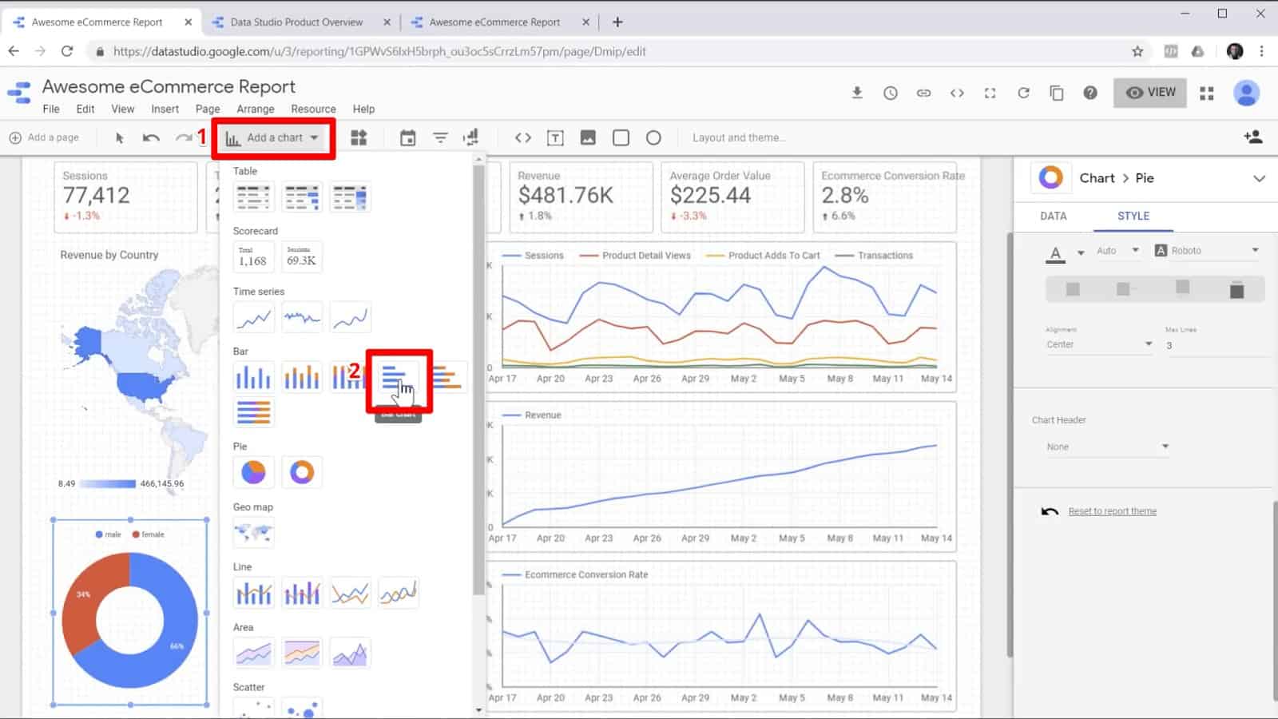Choose the filter control icon
1278x719 pixels.
tap(440, 137)
